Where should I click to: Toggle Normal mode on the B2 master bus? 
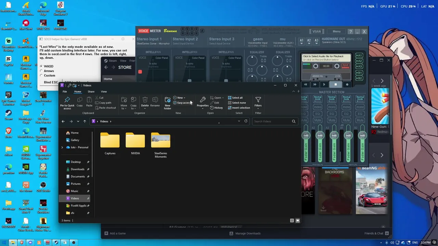click(x=360, y=99)
